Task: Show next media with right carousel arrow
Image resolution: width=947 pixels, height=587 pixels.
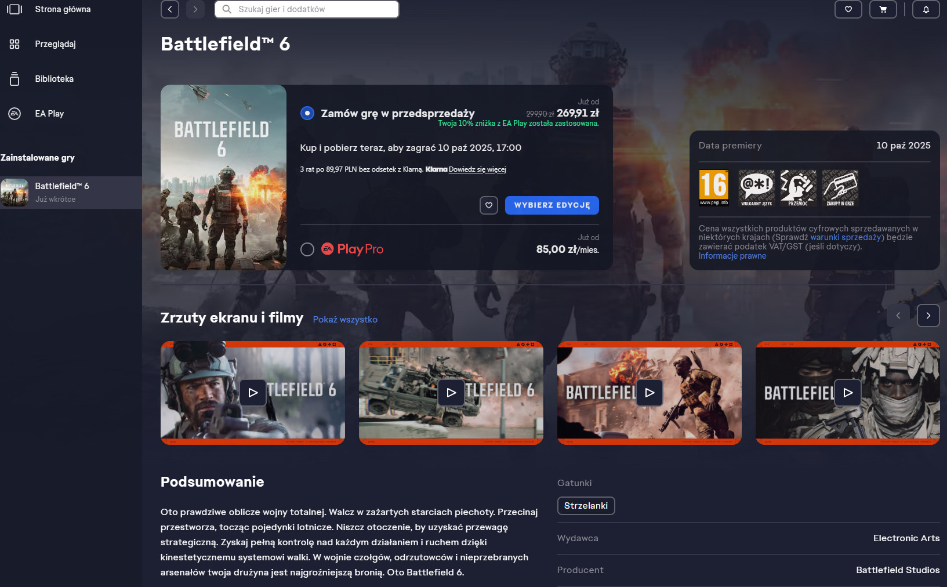Action: click(x=928, y=316)
